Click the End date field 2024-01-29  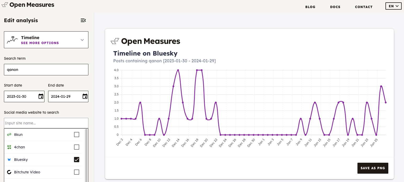tap(68, 96)
